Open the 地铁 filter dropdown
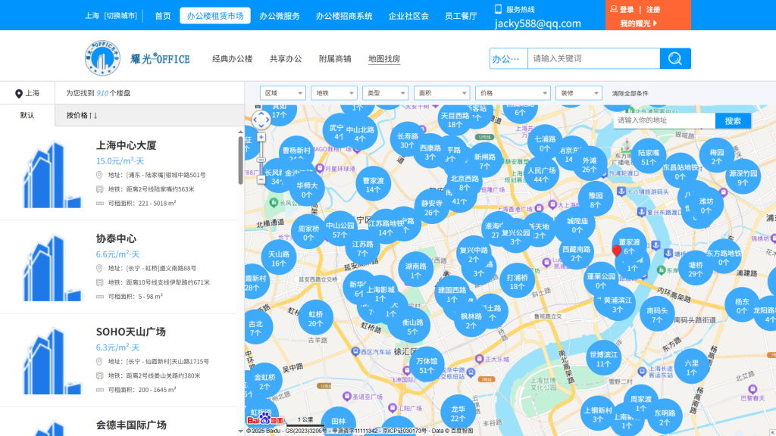776x436 pixels. (334, 93)
